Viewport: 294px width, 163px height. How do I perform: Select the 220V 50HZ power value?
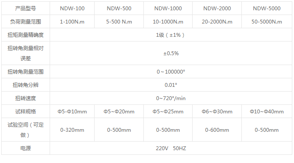click(x=171, y=148)
